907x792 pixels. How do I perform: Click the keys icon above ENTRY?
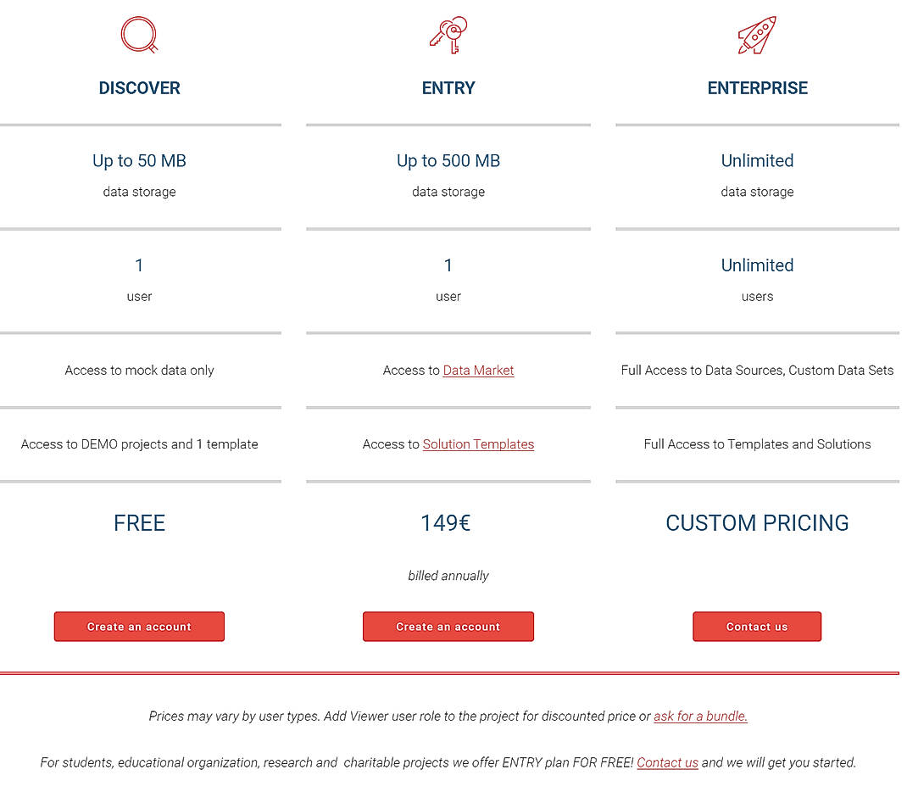(448, 35)
